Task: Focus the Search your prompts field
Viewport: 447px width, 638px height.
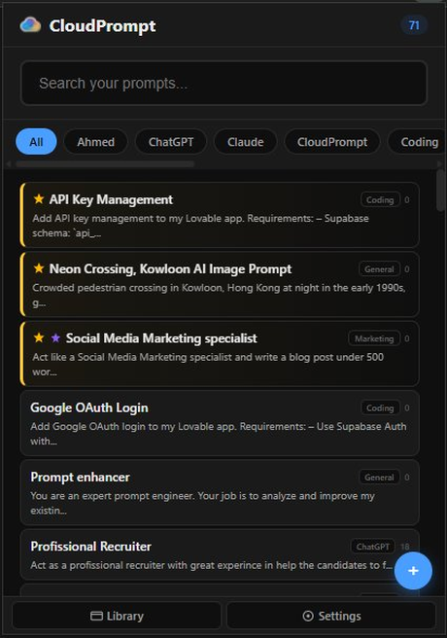Action: pyautogui.click(x=223, y=84)
